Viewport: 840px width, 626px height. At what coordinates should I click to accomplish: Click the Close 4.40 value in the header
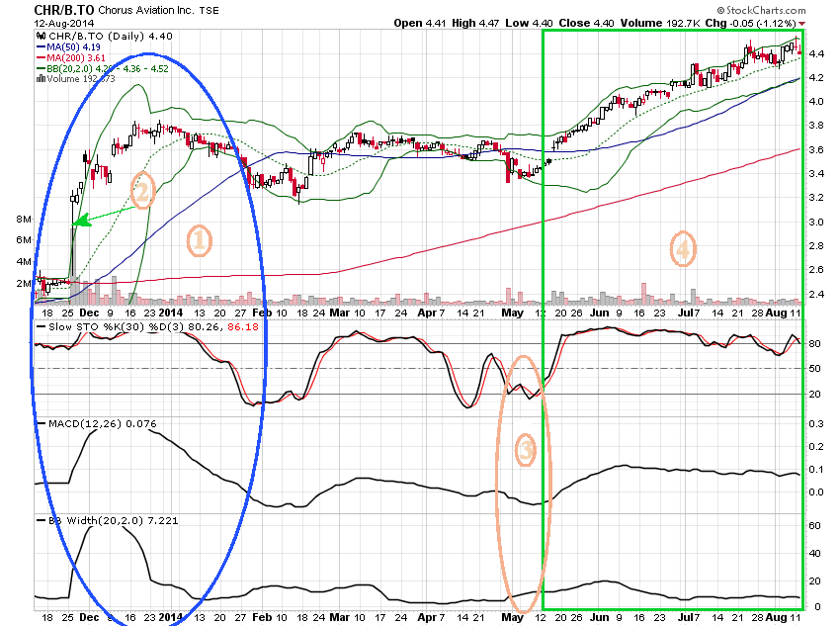(587, 23)
